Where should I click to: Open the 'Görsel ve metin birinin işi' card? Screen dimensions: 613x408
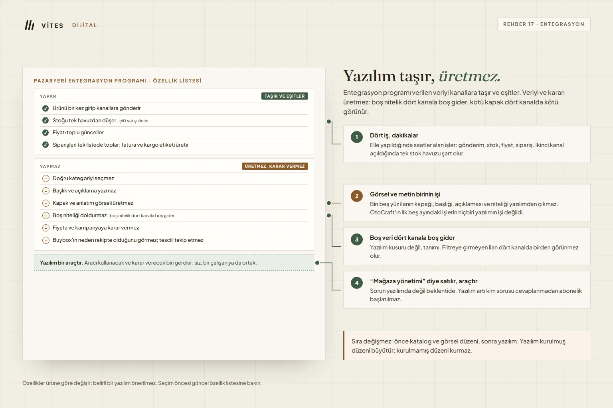[467, 203]
